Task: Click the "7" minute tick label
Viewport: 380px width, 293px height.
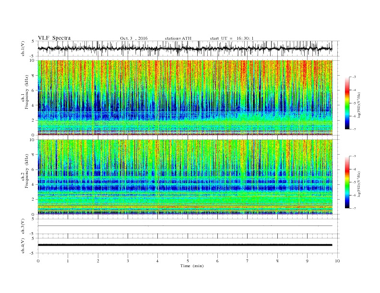Action: pos(248,261)
